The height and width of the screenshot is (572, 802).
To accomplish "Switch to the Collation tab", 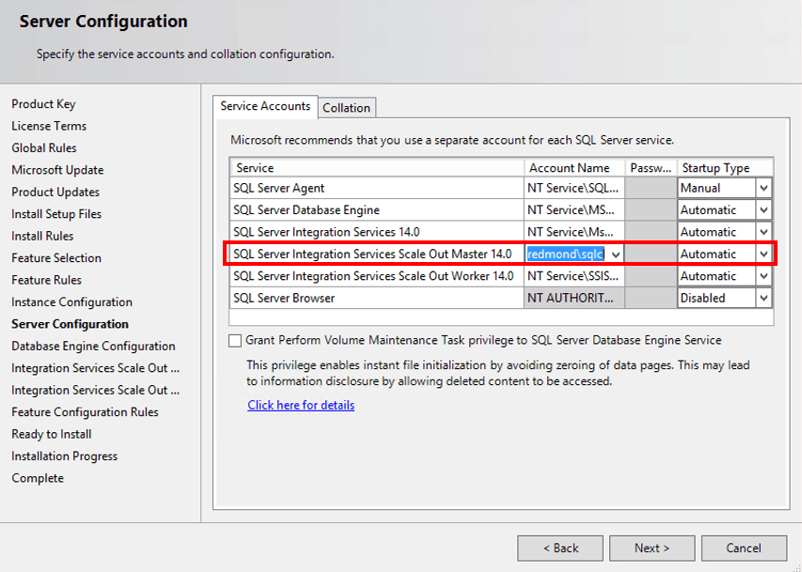I will 347,108.
